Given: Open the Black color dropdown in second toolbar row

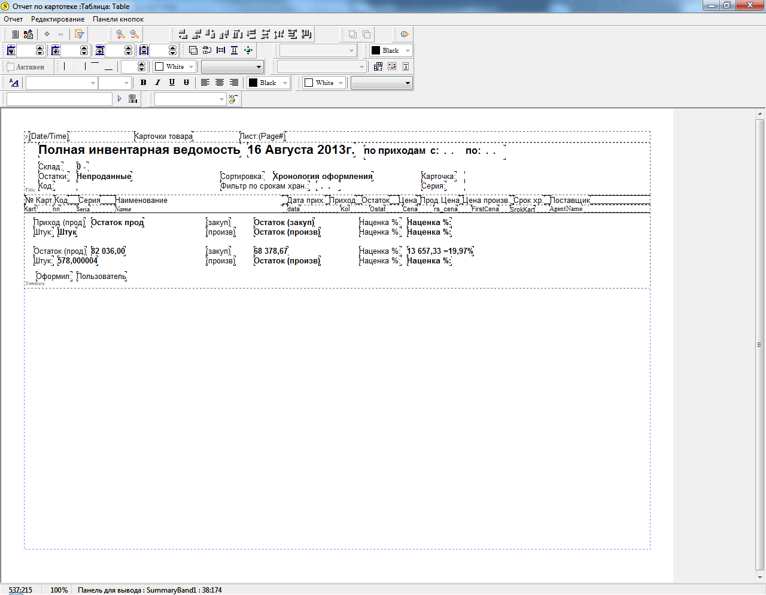Looking at the screenshot, I should pyautogui.click(x=408, y=50).
